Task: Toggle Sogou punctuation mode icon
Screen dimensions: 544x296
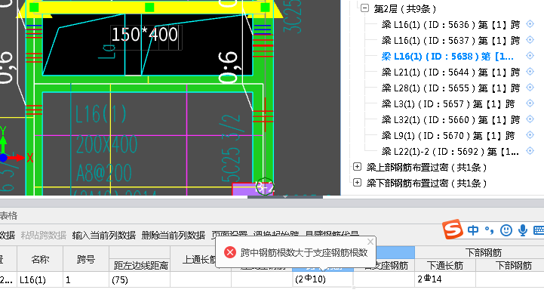Action: tap(489, 230)
